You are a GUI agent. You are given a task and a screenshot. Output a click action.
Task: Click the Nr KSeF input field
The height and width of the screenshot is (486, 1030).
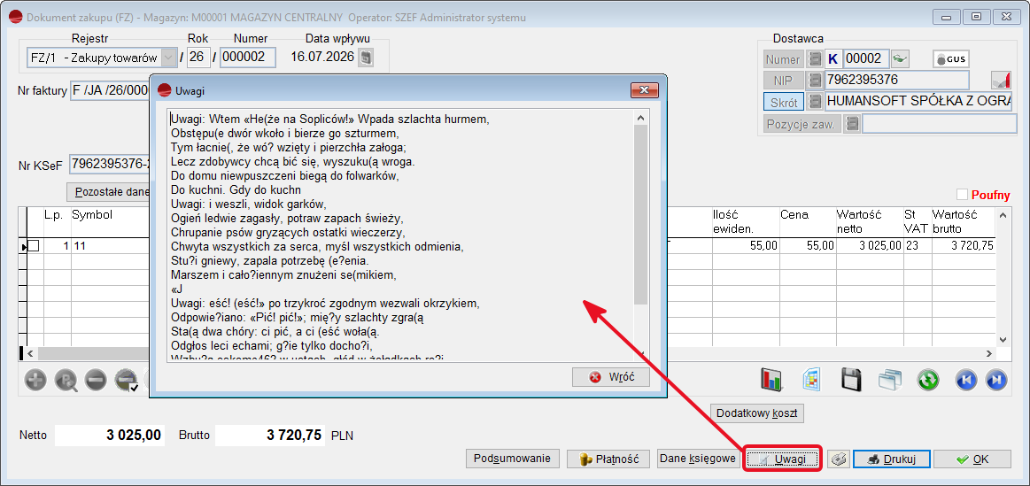[x=110, y=164]
